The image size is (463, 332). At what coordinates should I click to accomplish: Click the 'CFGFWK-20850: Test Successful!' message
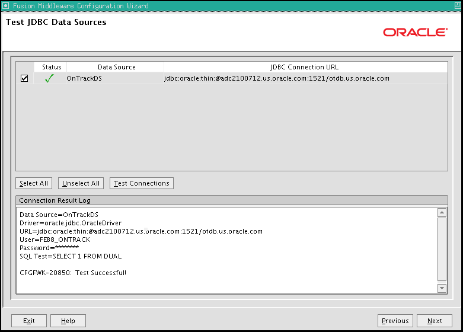[73, 273]
